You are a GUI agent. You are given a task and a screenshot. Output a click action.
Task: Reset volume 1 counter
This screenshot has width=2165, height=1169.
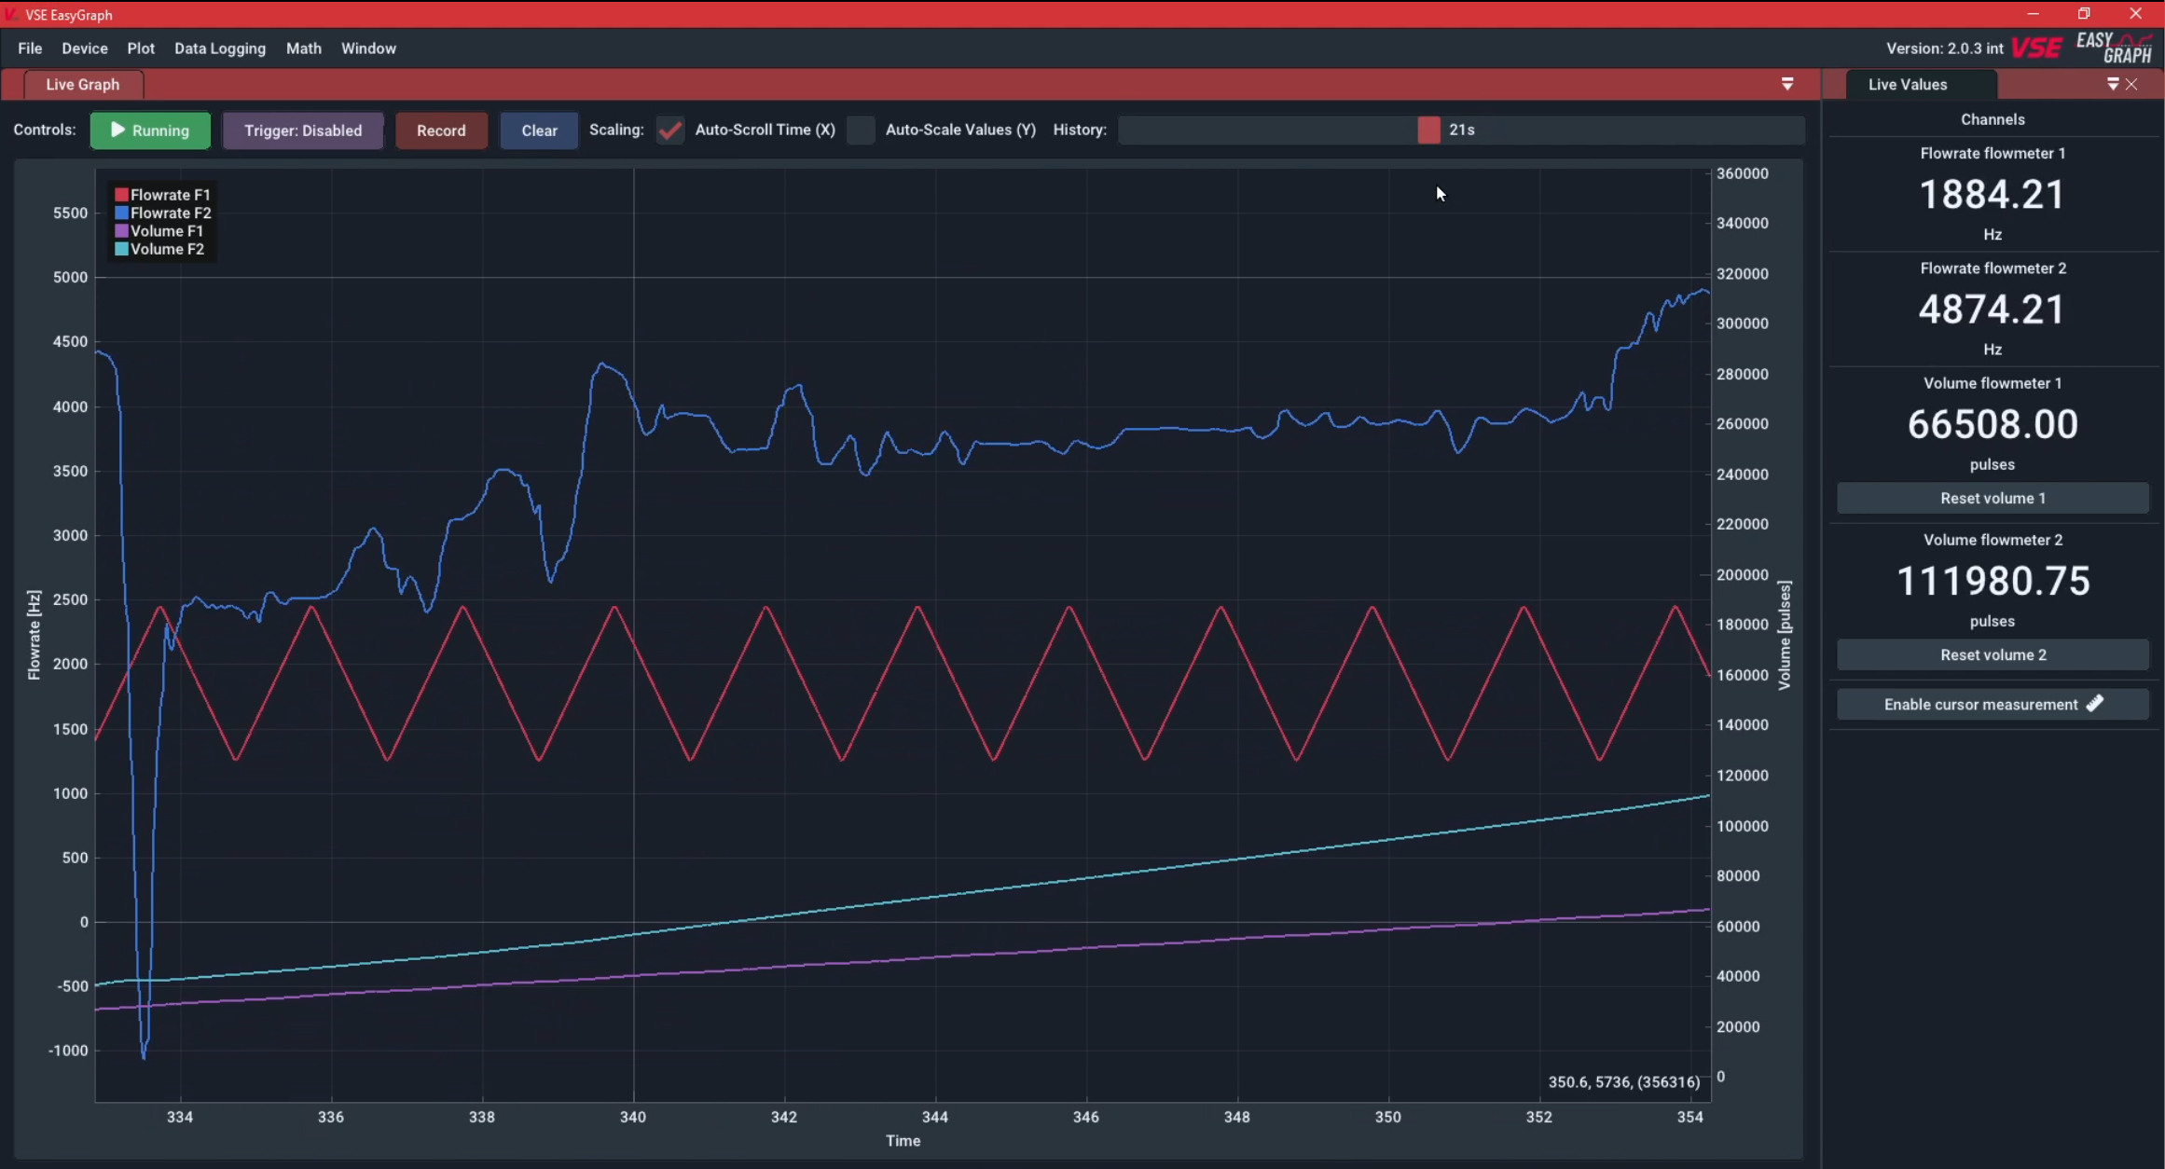1993,498
